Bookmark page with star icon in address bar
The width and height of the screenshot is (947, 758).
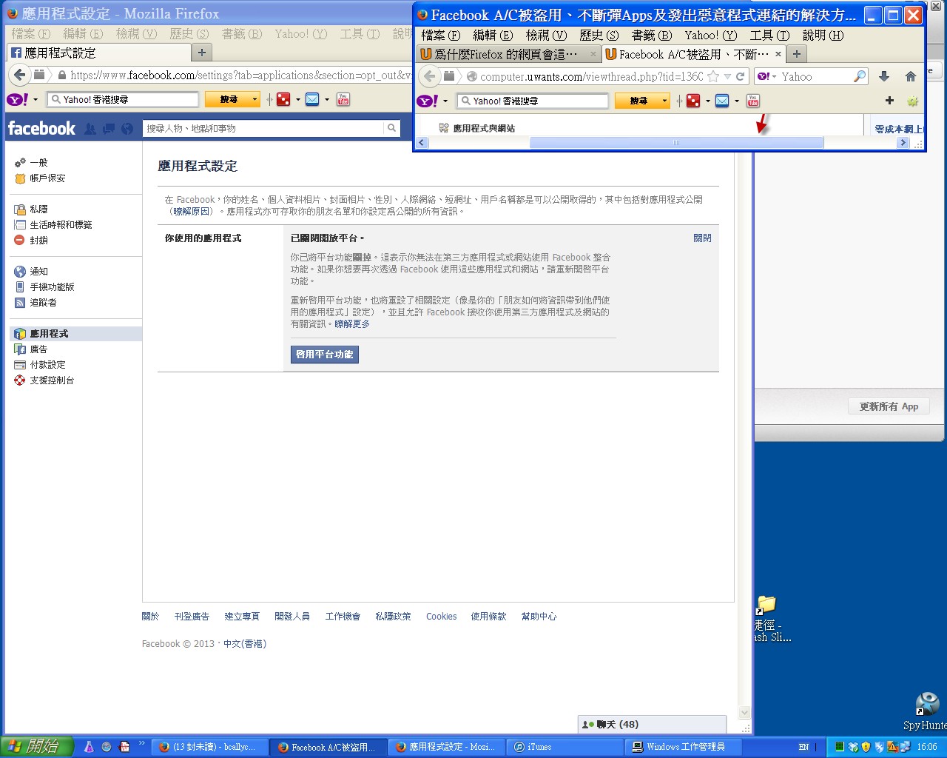click(713, 76)
